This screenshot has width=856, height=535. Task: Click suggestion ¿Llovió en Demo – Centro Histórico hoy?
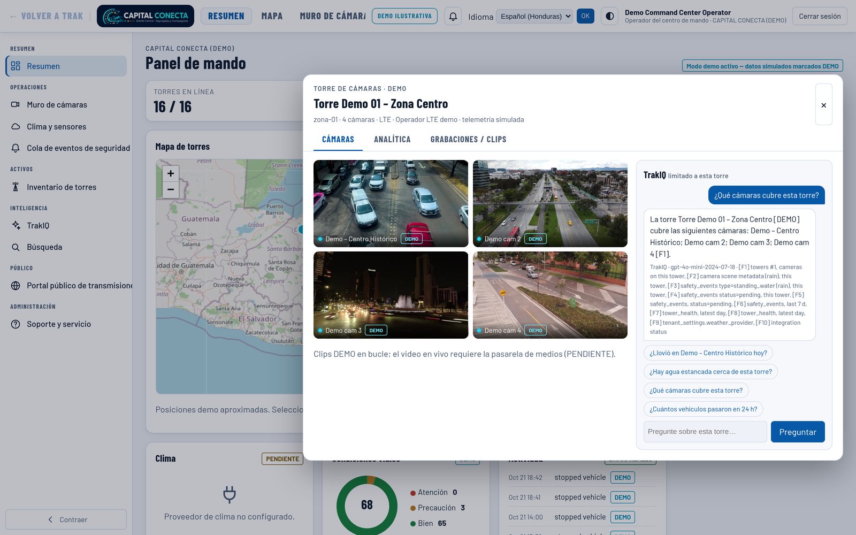click(708, 353)
